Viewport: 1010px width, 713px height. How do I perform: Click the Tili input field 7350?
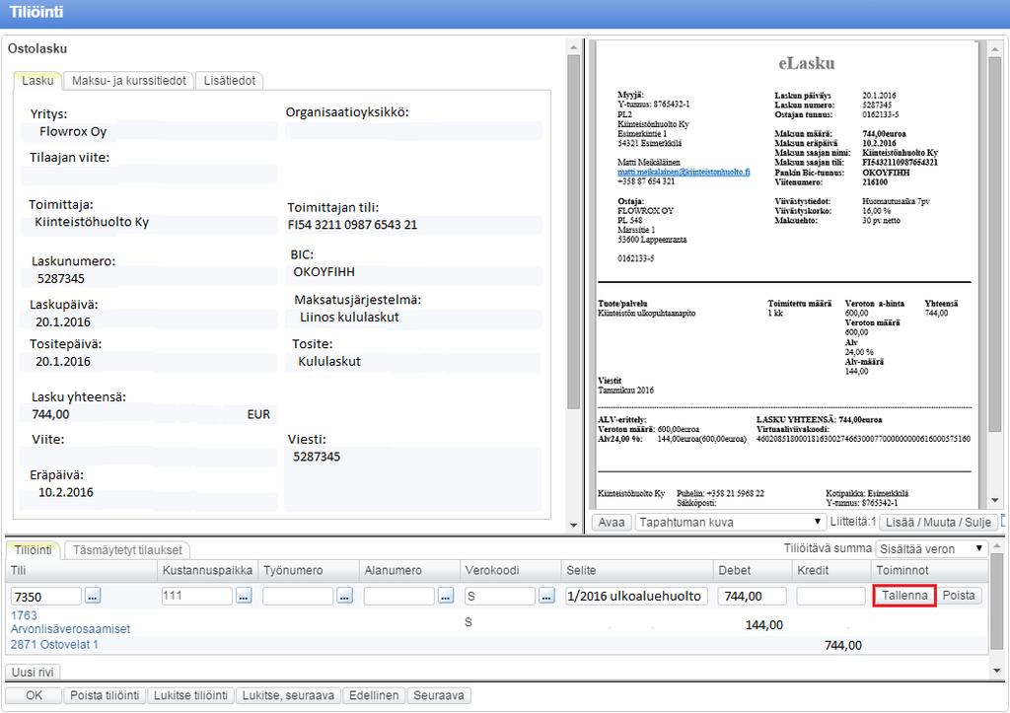46,596
